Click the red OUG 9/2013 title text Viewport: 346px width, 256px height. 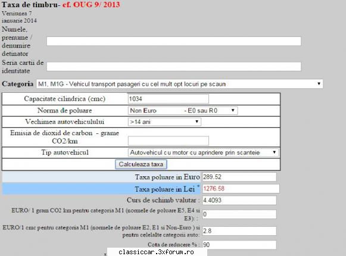coord(91,4)
